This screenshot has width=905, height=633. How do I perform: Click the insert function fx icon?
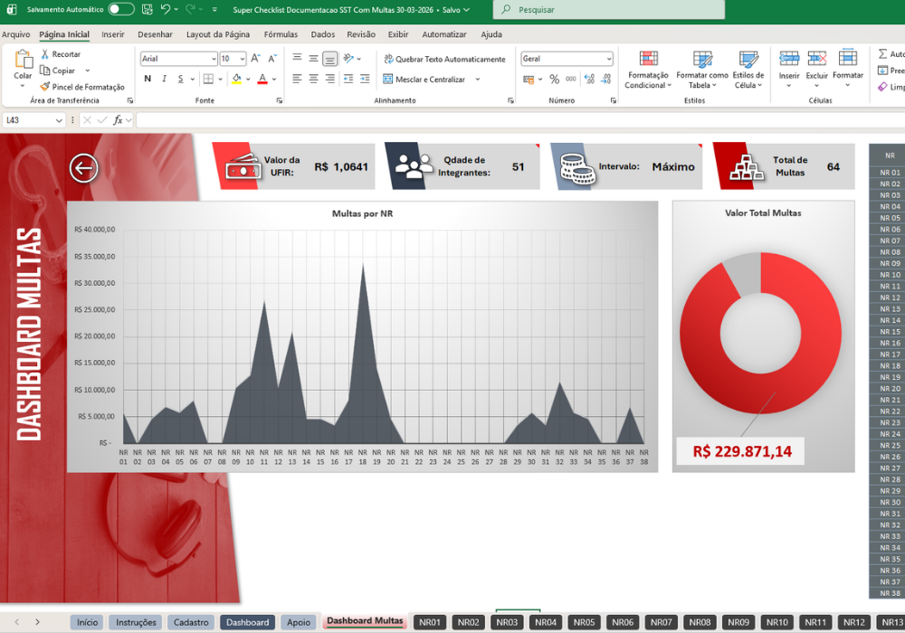118,120
